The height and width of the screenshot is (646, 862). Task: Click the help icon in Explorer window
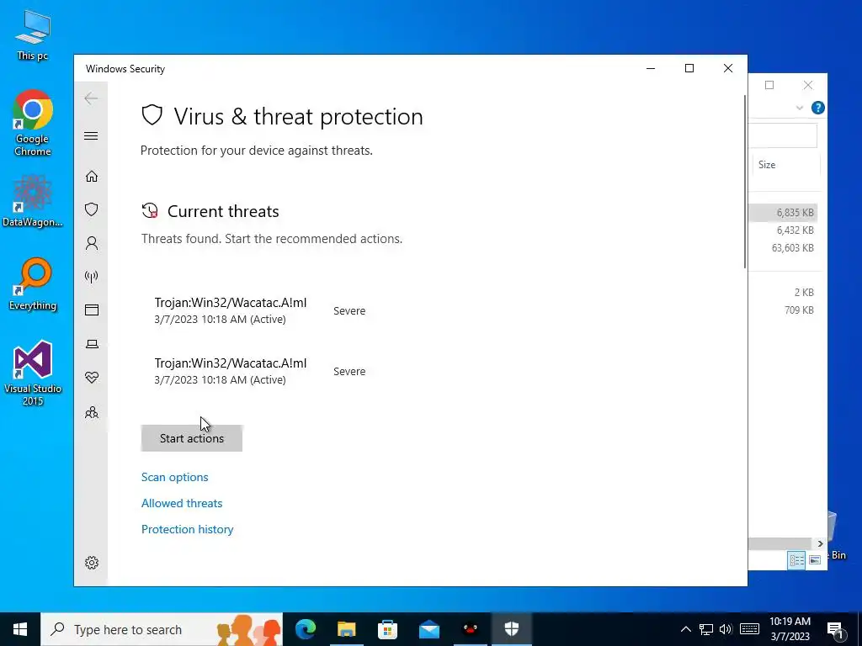point(817,108)
